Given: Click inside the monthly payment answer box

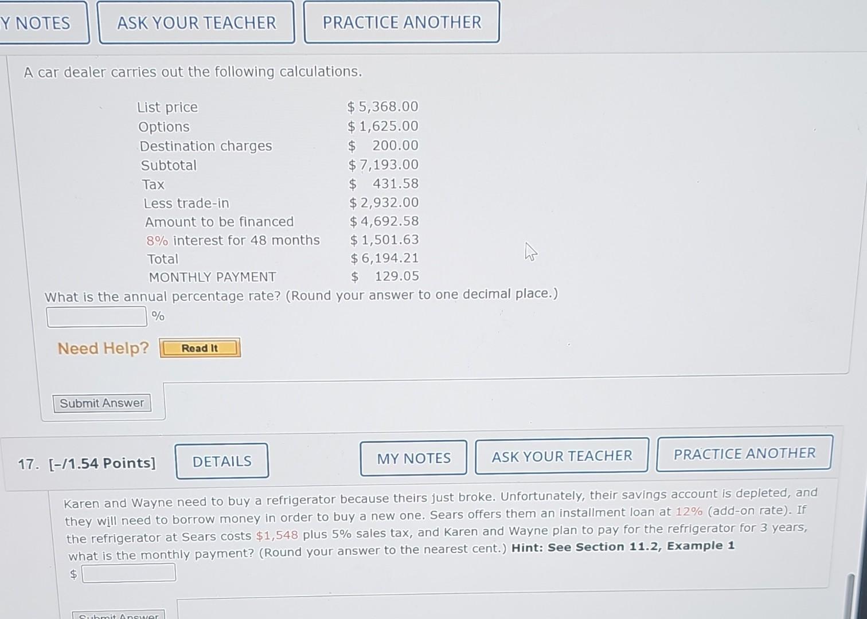Looking at the screenshot, I should tap(128, 572).
